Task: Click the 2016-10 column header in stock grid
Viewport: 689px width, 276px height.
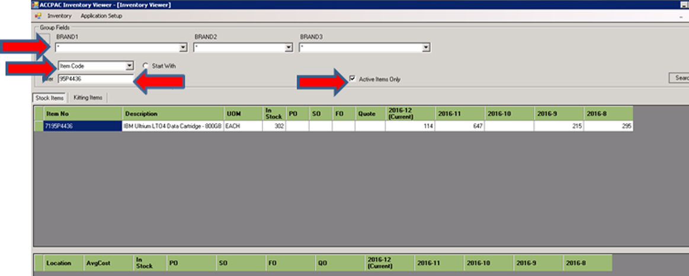Action: tap(509, 113)
